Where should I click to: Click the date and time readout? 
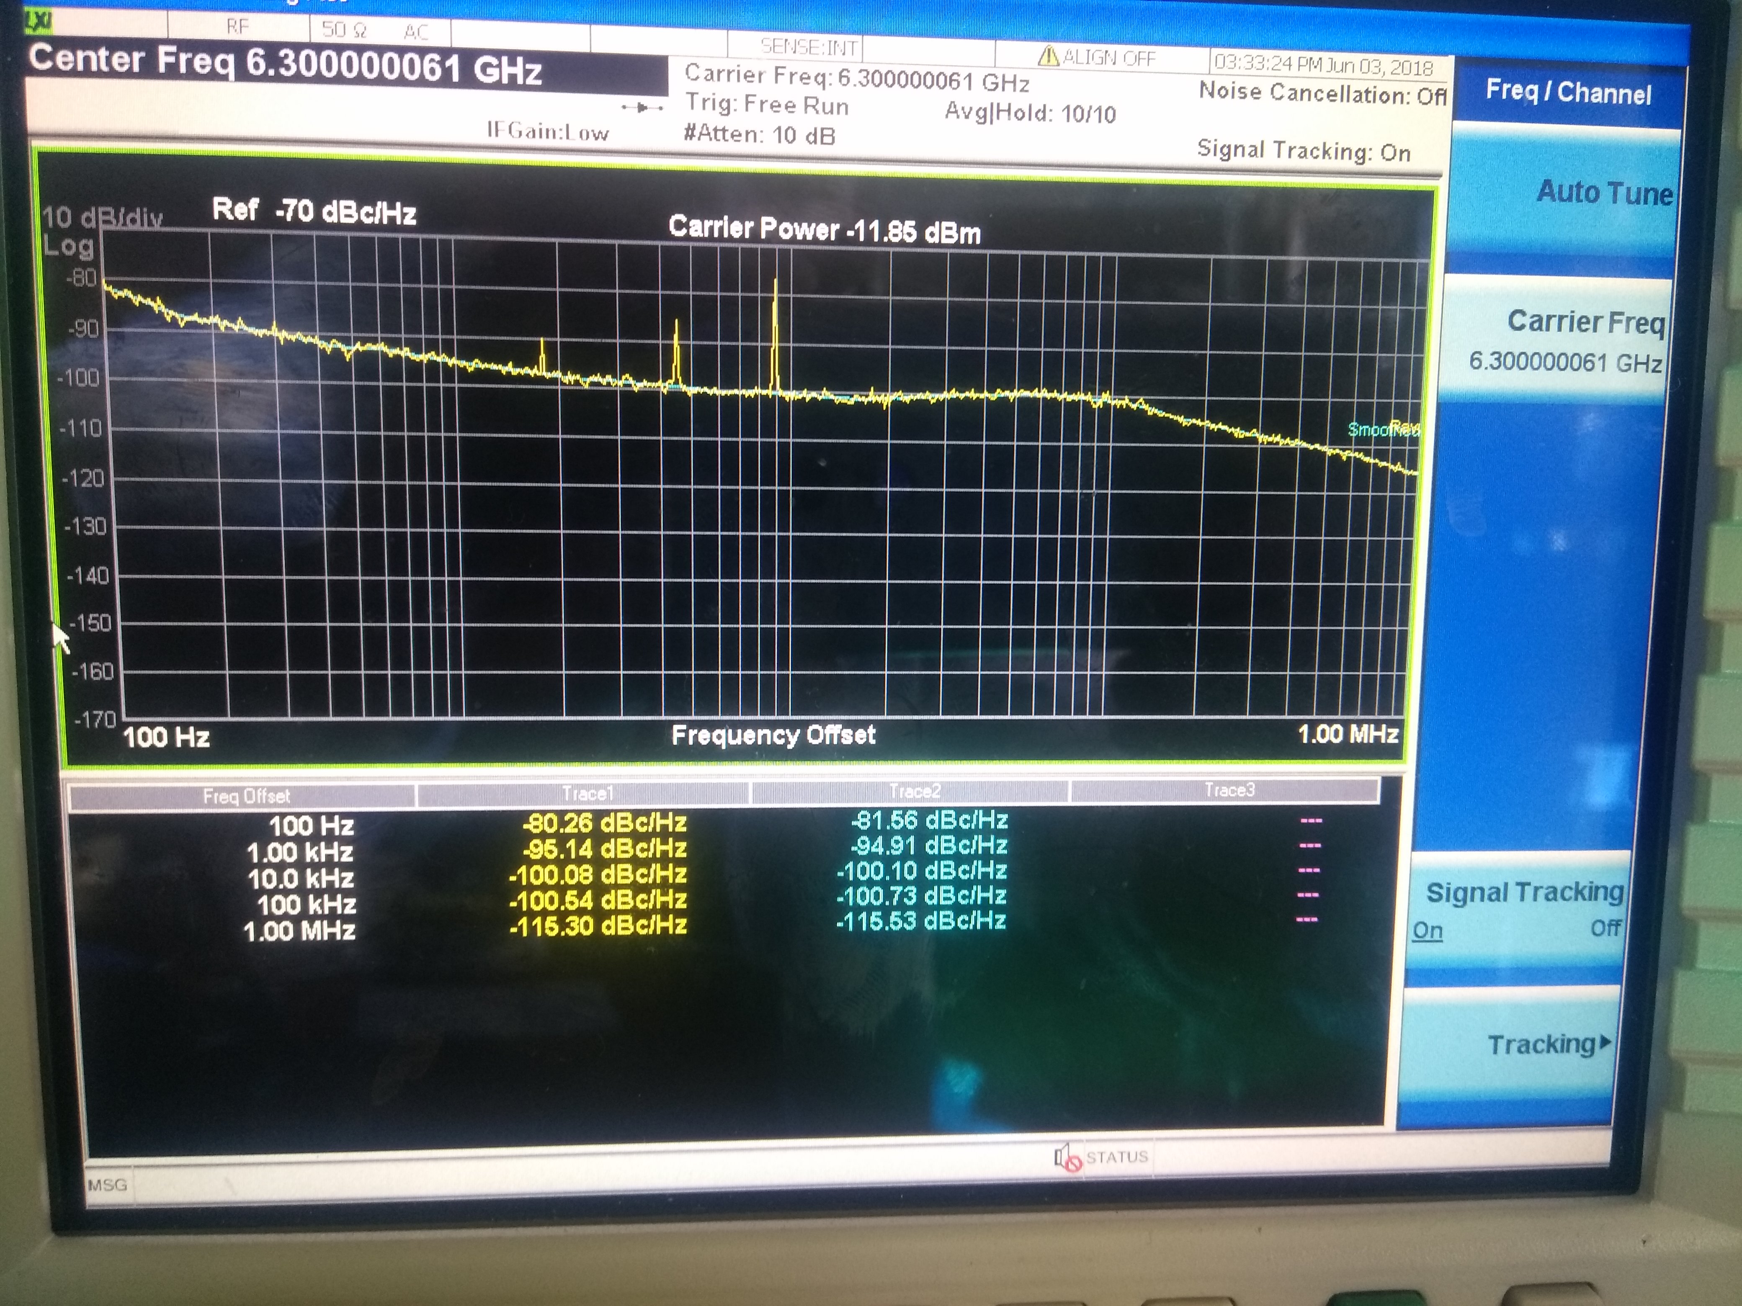tap(1323, 64)
